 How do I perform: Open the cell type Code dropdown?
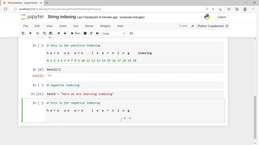pyautogui.click(x=114, y=33)
